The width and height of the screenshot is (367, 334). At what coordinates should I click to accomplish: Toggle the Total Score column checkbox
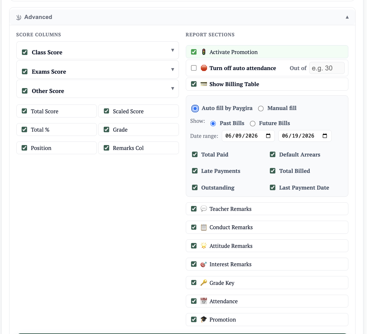[24, 111]
